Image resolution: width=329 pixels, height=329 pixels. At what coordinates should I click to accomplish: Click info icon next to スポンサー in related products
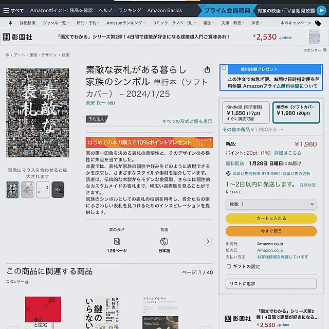click(27, 282)
